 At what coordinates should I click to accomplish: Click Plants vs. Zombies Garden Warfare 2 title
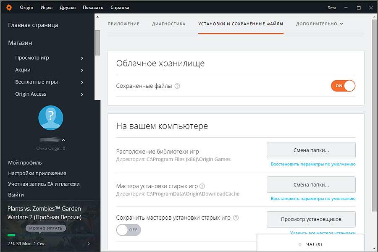pos(45,213)
